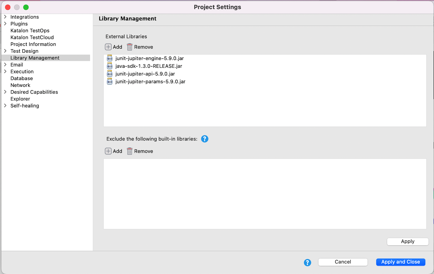Expand the Execution section
The width and height of the screenshot is (434, 274).
(5, 71)
